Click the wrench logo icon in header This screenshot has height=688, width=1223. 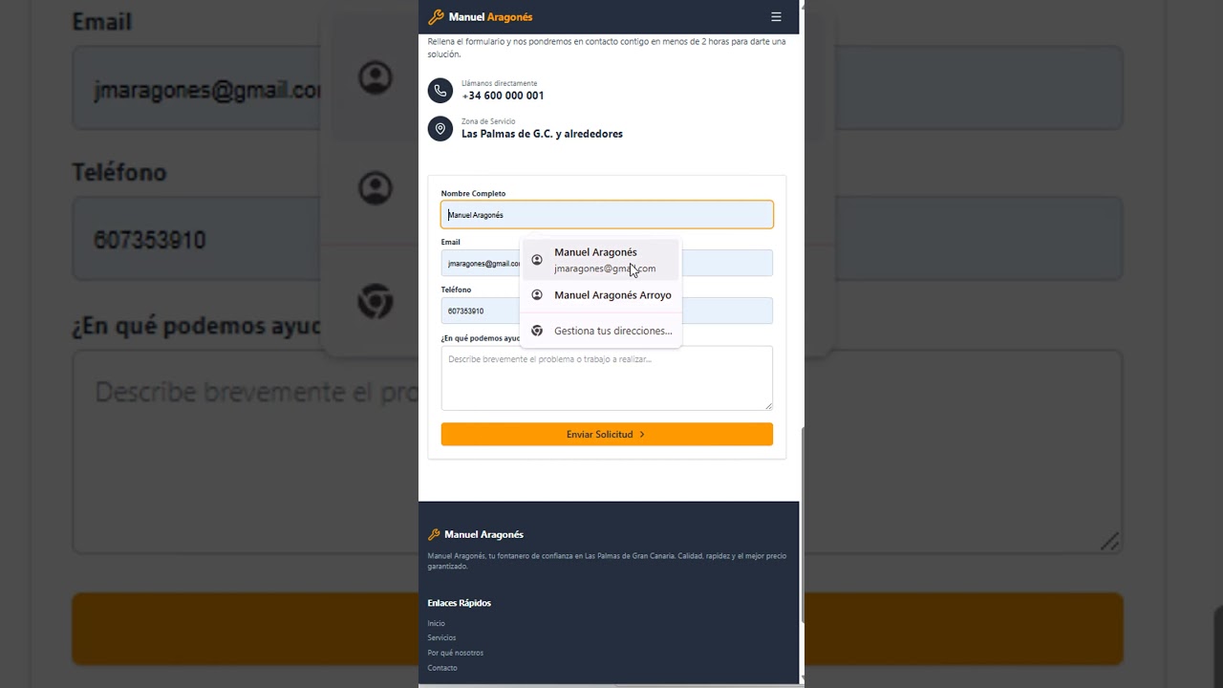[x=436, y=17]
